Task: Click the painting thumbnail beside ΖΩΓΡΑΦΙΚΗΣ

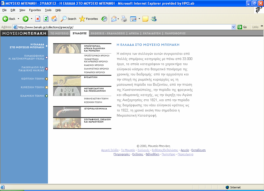Action: pyautogui.click(x=67, y=123)
